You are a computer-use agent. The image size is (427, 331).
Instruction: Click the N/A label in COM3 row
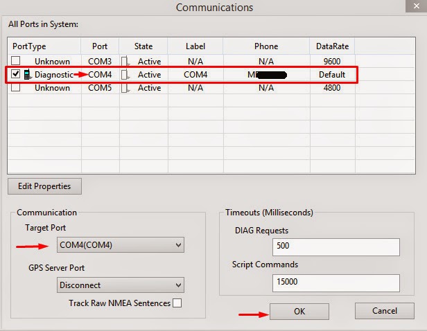pos(195,62)
